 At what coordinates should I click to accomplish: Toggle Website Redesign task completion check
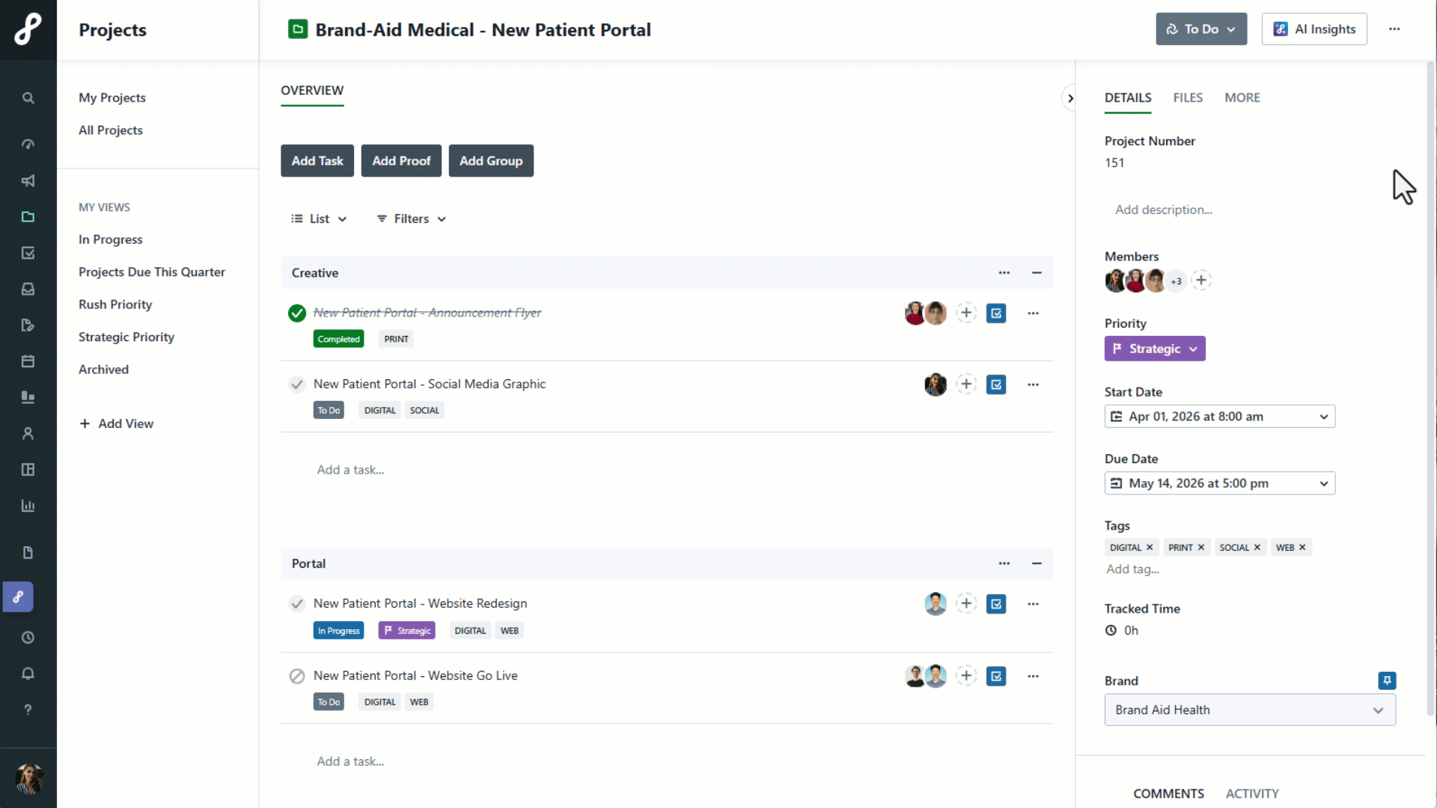point(297,604)
